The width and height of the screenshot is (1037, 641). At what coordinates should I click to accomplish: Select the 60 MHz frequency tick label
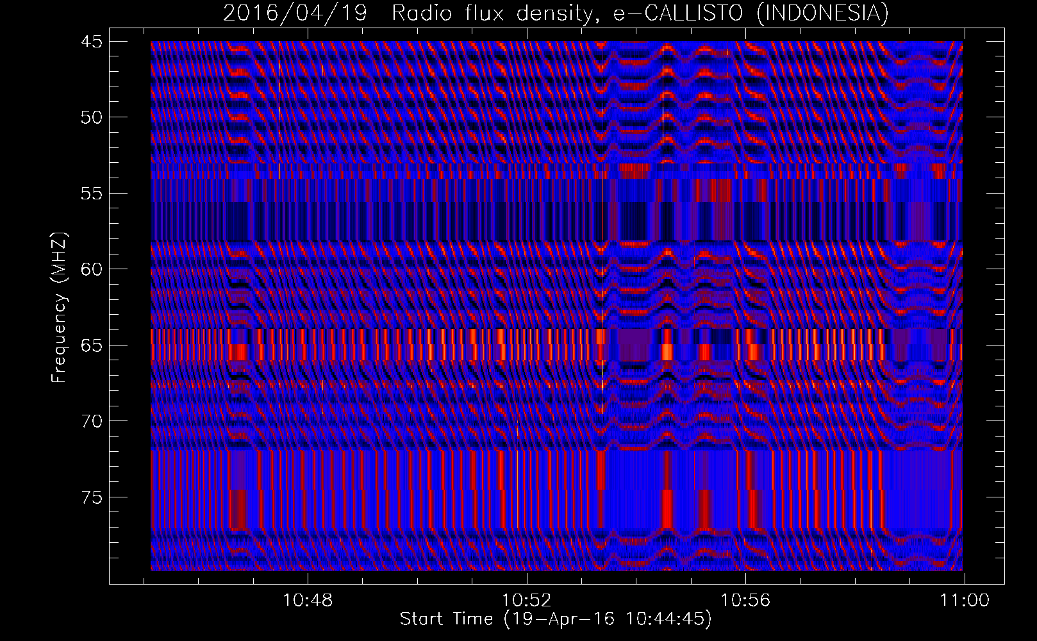(x=90, y=269)
